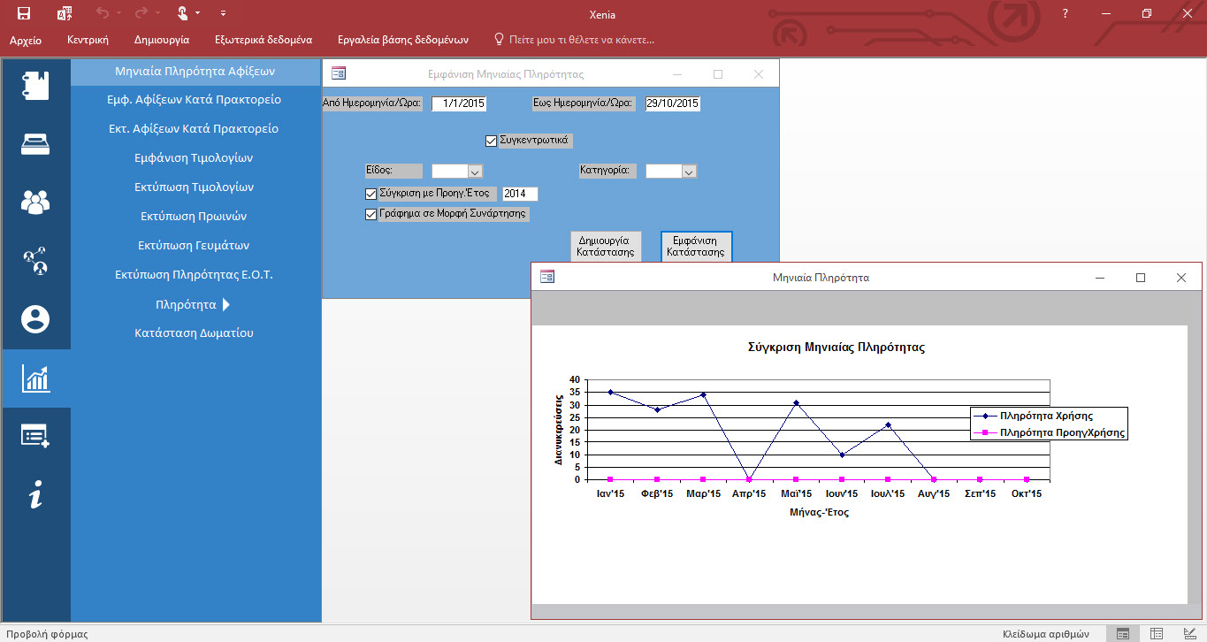Switch to the Εξωτερικά δεδομένα ribbon tab
1207x642 pixels.
(264, 40)
